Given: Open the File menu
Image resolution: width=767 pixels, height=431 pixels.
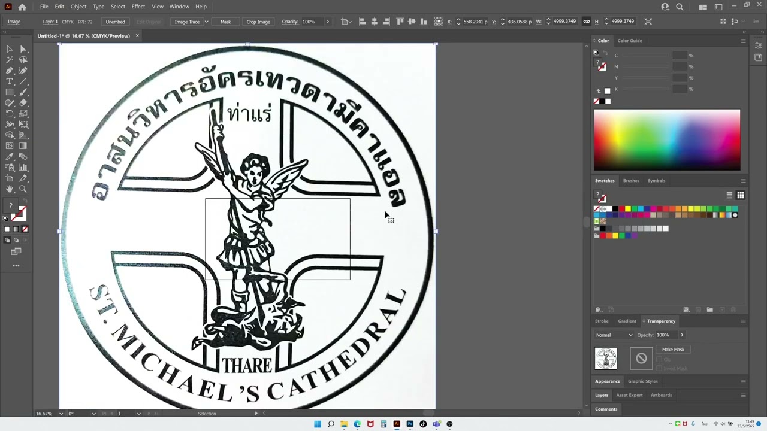Looking at the screenshot, I should coord(44,7).
